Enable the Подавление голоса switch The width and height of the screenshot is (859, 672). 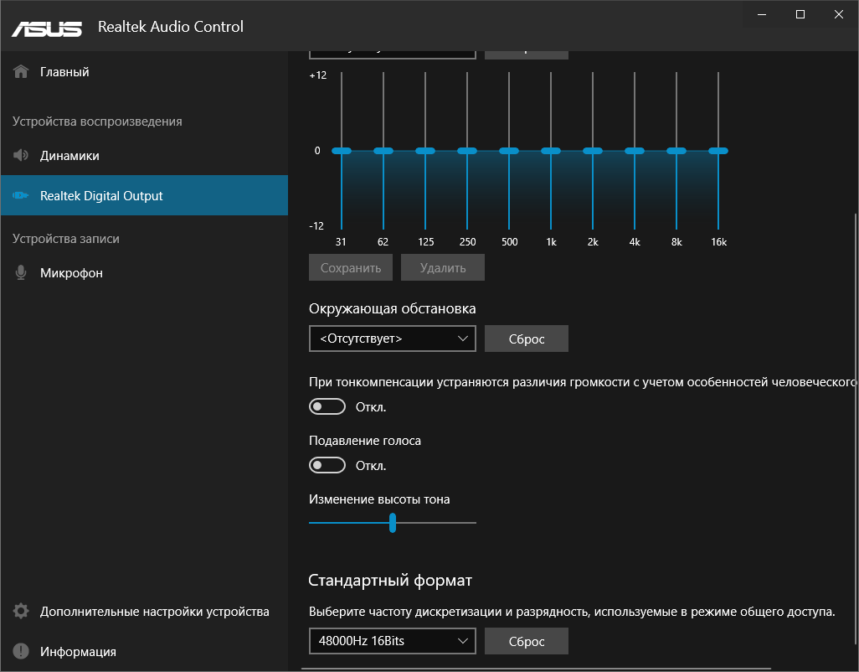point(327,466)
